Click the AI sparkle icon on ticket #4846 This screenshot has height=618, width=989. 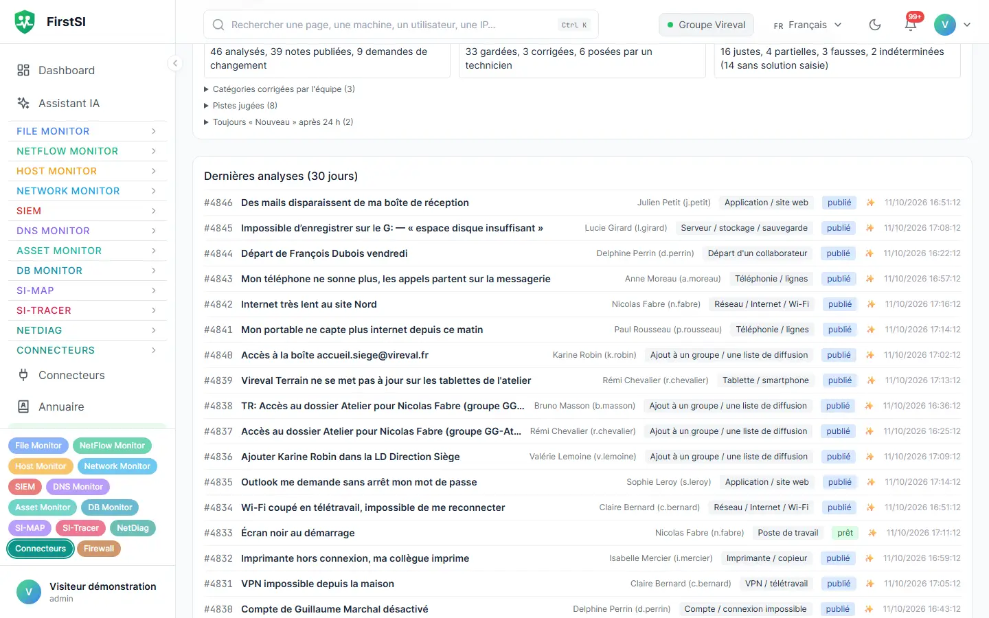(870, 203)
